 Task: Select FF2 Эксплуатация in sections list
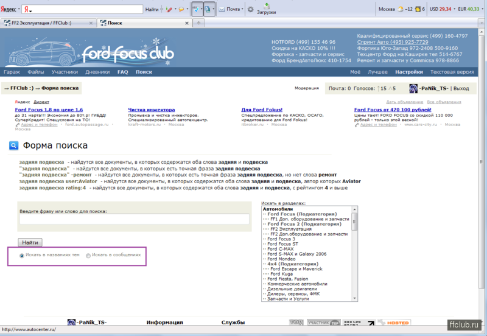coord(291,229)
